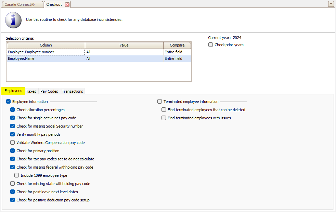Click the current year value 2024

[237, 38]
